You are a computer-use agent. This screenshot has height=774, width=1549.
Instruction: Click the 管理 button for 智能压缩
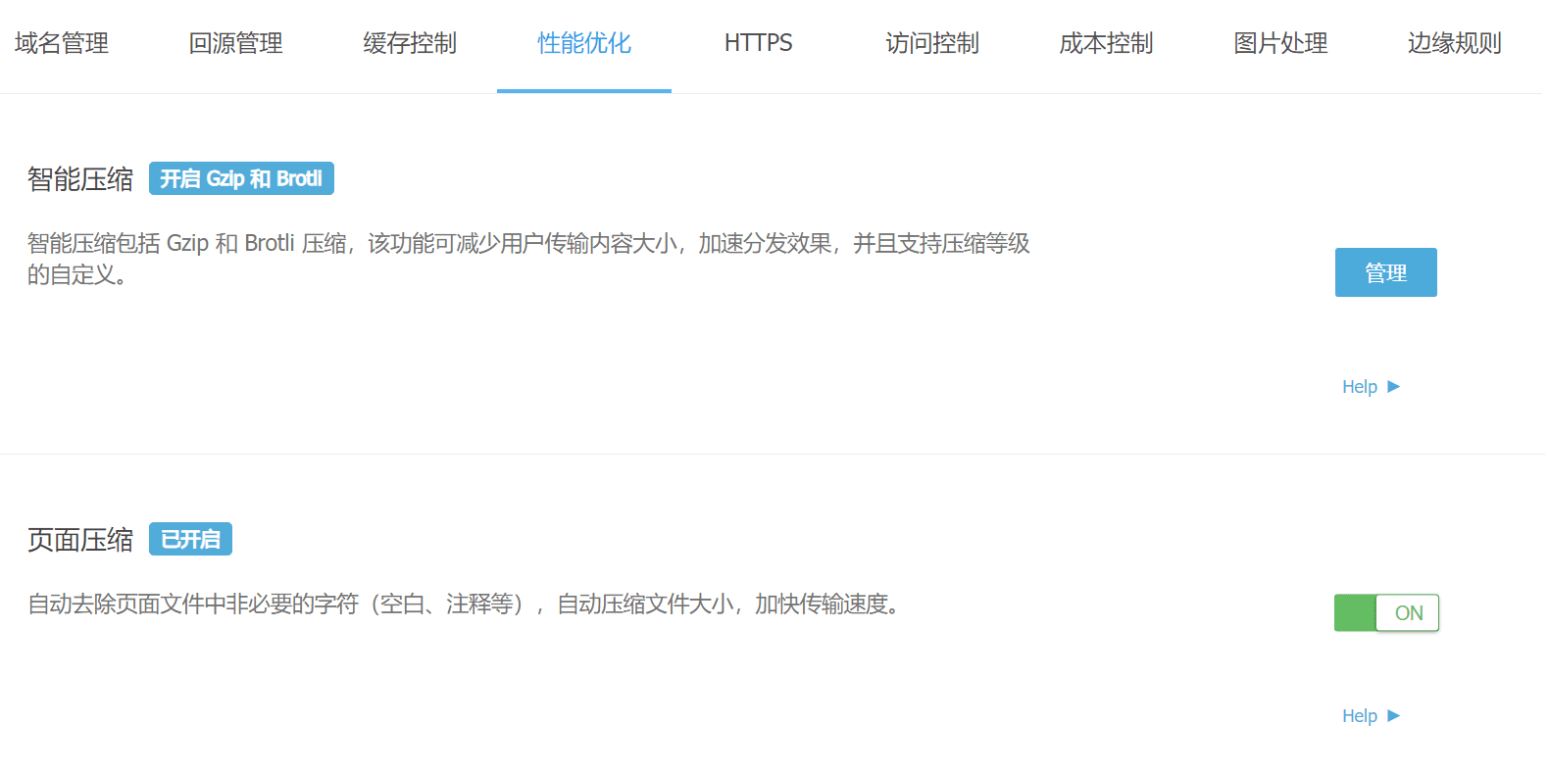(x=1385, y=272)
